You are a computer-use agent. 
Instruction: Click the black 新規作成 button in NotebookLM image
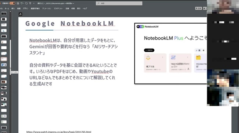[x=149, y=50]
